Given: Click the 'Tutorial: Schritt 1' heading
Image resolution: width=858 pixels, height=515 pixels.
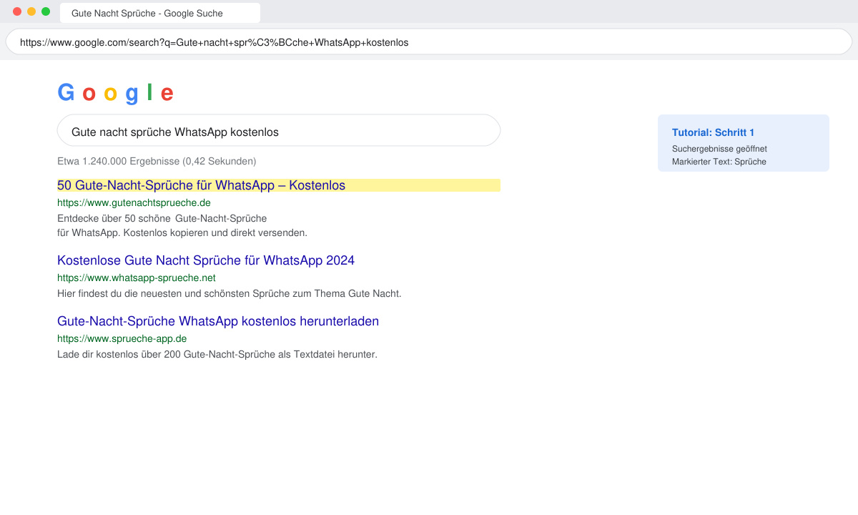Looking at the screenshot, I should 713,132.
